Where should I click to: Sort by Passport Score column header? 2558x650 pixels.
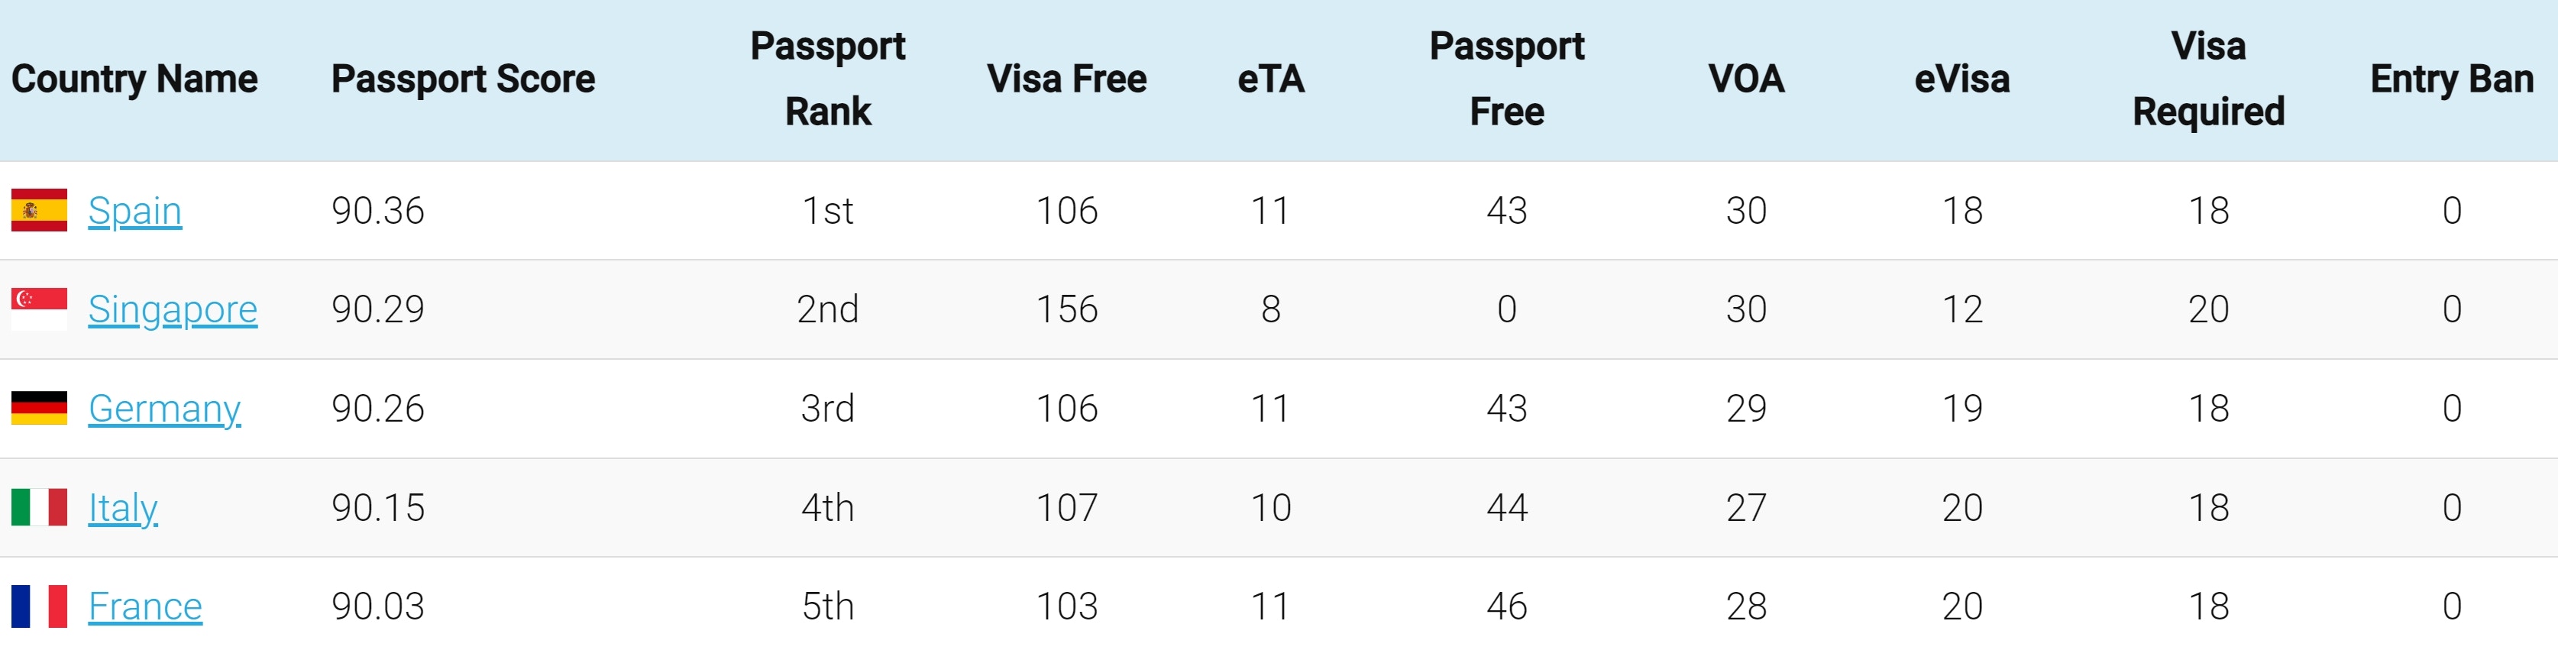pos(463,79)
